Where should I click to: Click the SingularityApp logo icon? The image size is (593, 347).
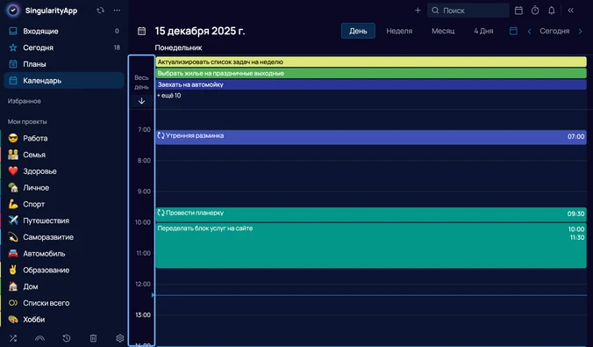pyautogui.click(x=13, y=11)
